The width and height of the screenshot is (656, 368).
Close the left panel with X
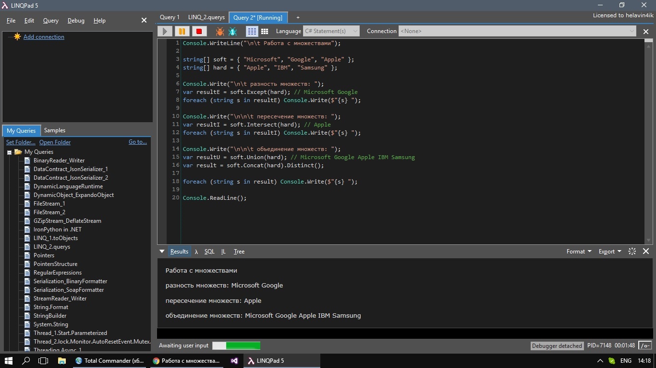tap(144, 20)
